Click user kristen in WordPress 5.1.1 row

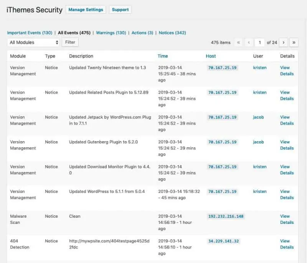click(x=260, y=191)
